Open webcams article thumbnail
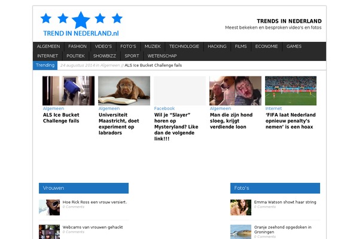 50,232
